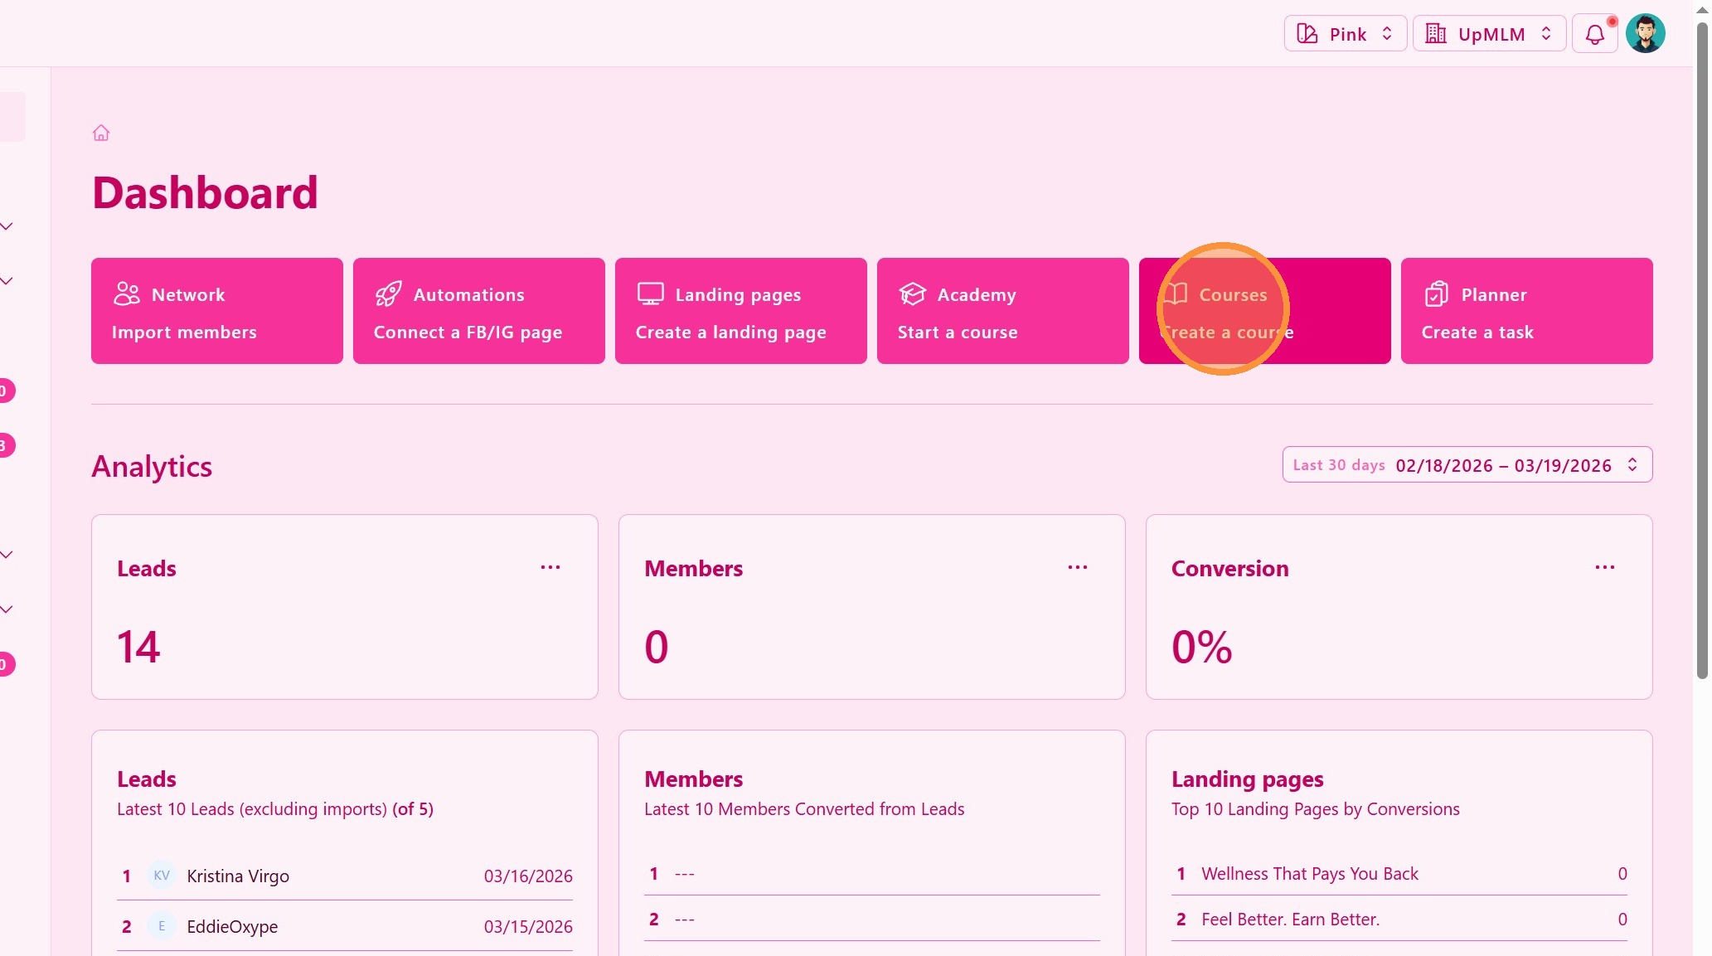The height and width of the screenshot is (956, 1712).
Task: Open Wellness That Pays You Back page
Action: 1309,874
